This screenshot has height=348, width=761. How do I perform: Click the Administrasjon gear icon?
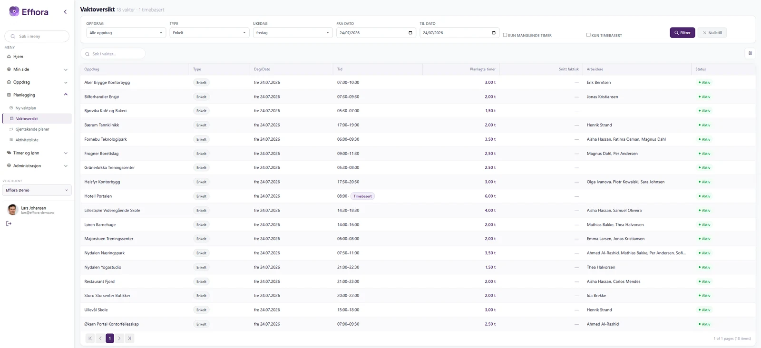pos(9,166)
